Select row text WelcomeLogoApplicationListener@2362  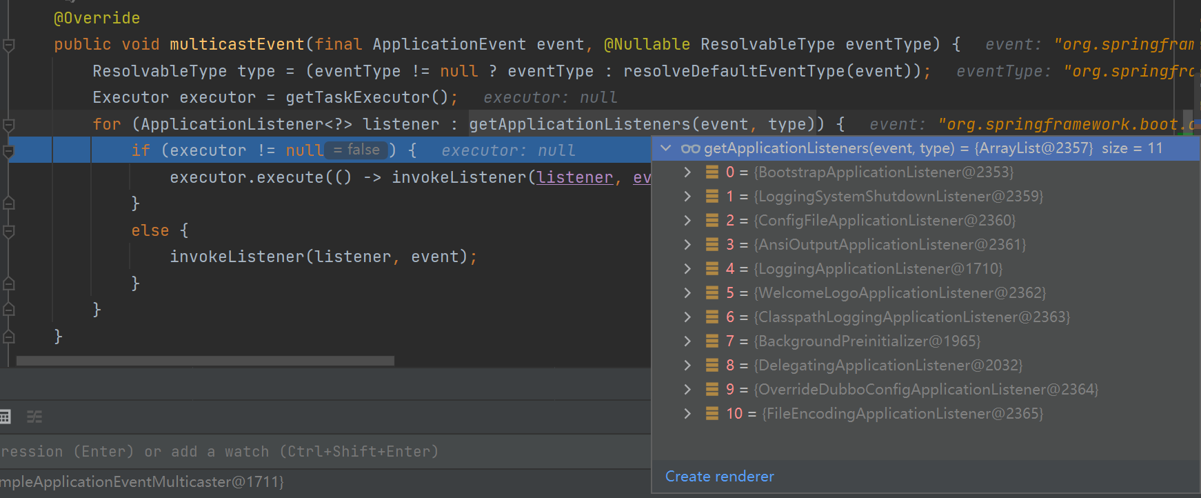[x=900, y=293]
